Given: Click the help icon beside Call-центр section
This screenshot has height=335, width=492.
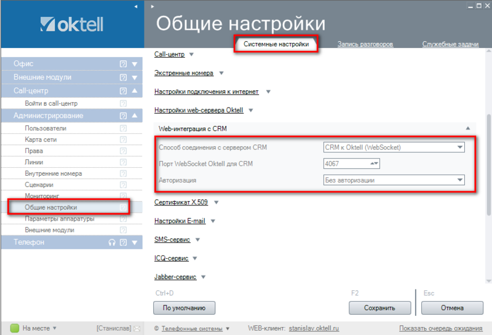Looking at the screenshot, I should pos(124,91).
